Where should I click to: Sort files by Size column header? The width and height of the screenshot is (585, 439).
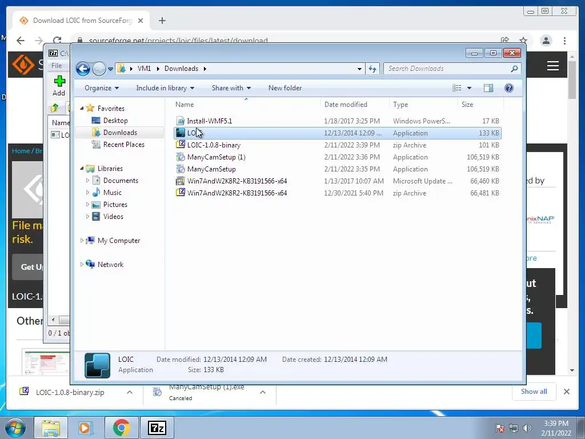pos(480,105)
